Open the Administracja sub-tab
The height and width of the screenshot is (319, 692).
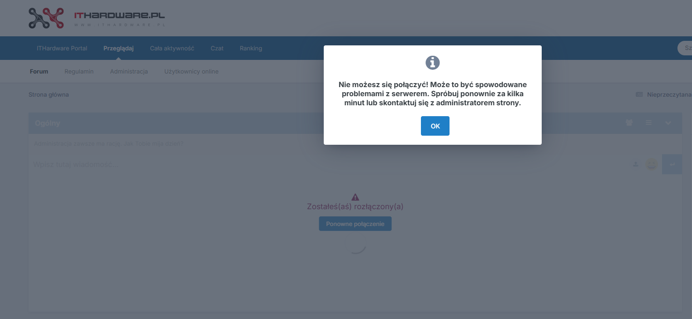pyautogui.click(x=129, y=71)
